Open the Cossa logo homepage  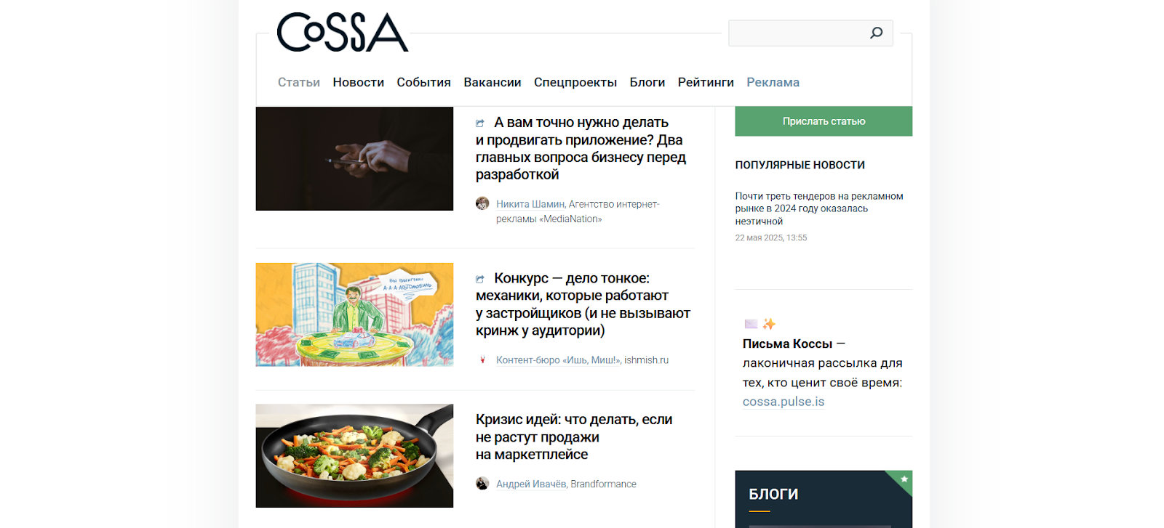coord(343,32)
